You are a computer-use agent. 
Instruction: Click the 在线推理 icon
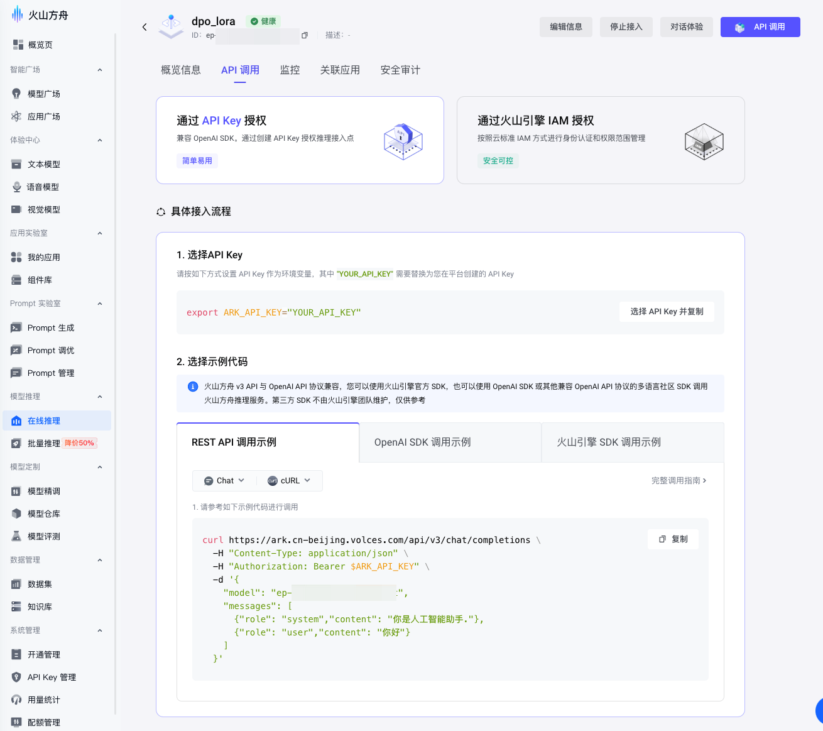[16, 420]
